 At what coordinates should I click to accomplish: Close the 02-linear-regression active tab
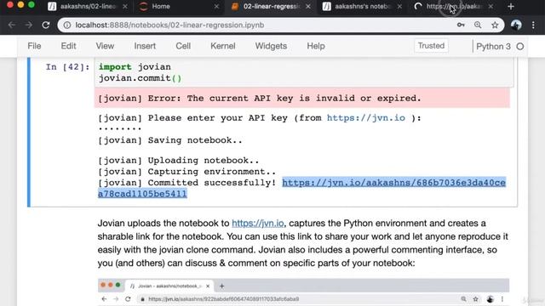(308, 6)
